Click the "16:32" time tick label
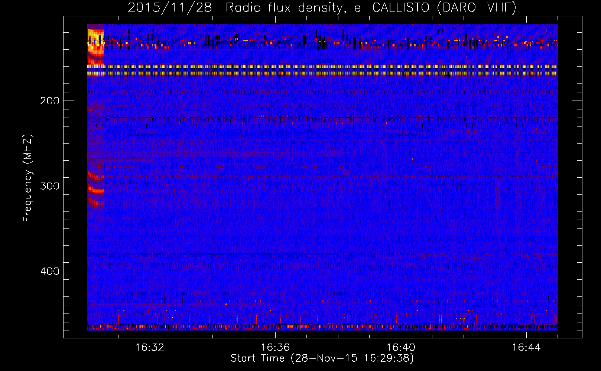 pyautogui.click(x=150, y=347)
